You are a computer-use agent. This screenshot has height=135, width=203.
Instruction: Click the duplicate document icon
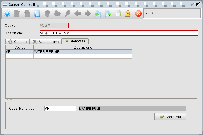[x=27, y=13]
